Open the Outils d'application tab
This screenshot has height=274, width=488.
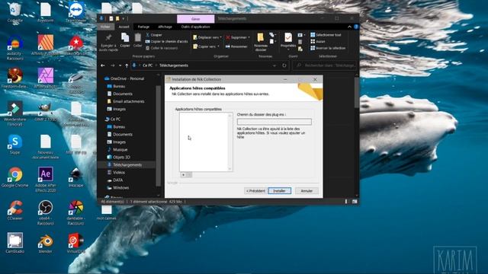(x=195, y=27)
